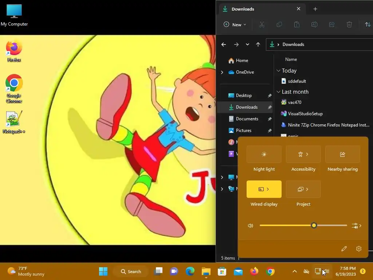Edit quick settings with pencil icon

pyautogui.click(x=344, y=249)
